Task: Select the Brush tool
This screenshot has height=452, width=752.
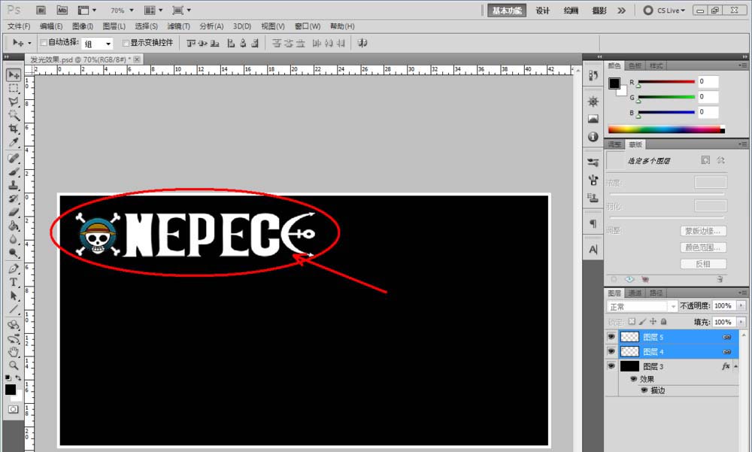Action: 14,171
